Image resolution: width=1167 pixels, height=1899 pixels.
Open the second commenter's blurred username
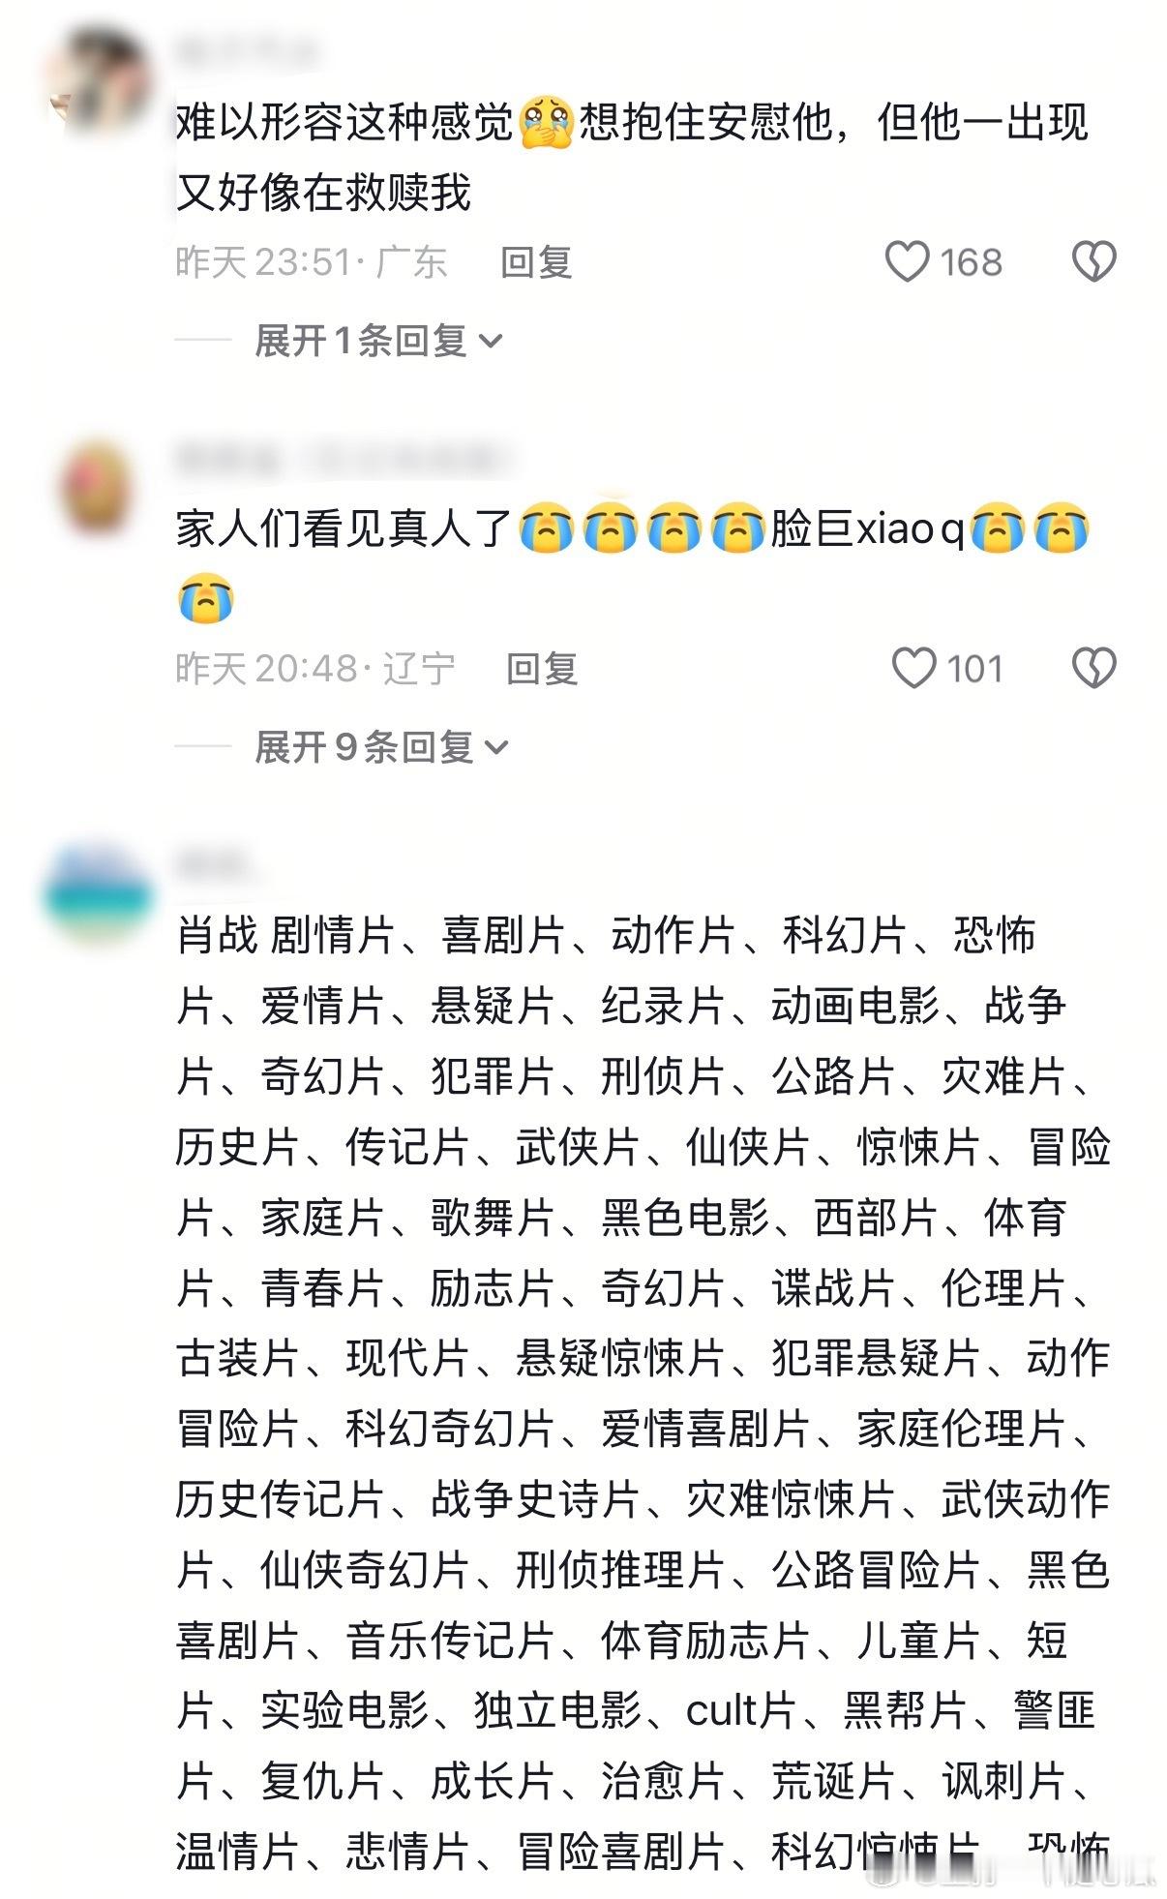pyautogui.click(x=344, y=459)
